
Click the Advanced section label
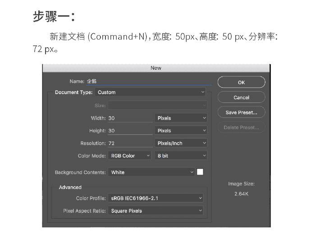tap(70, 187)
